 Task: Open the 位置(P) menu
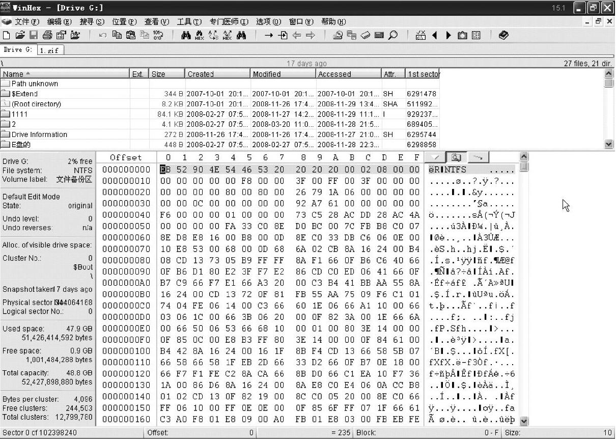tap(124, 22)
